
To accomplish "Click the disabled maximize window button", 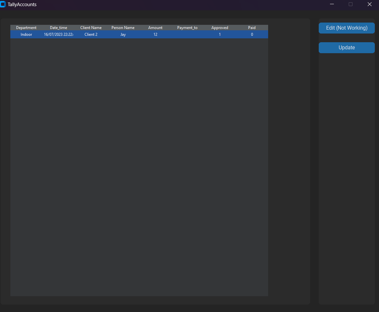I will (351, 4).
